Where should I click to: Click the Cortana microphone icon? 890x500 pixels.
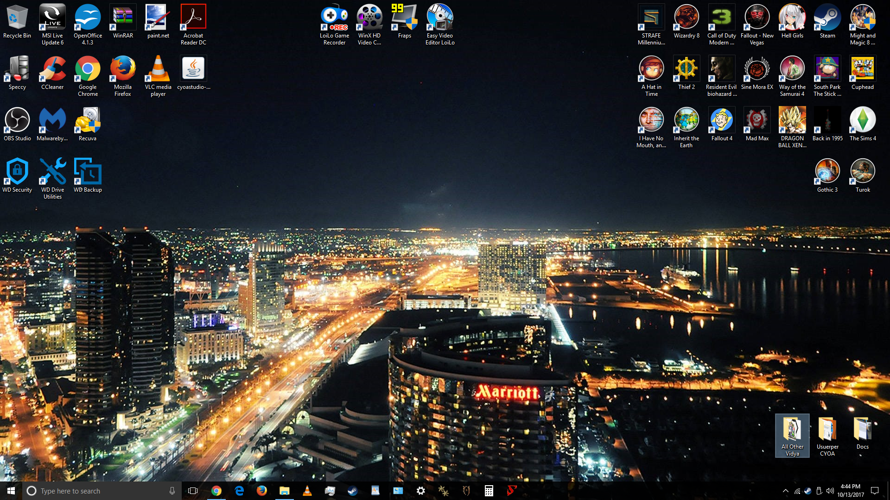coord(172,491)
